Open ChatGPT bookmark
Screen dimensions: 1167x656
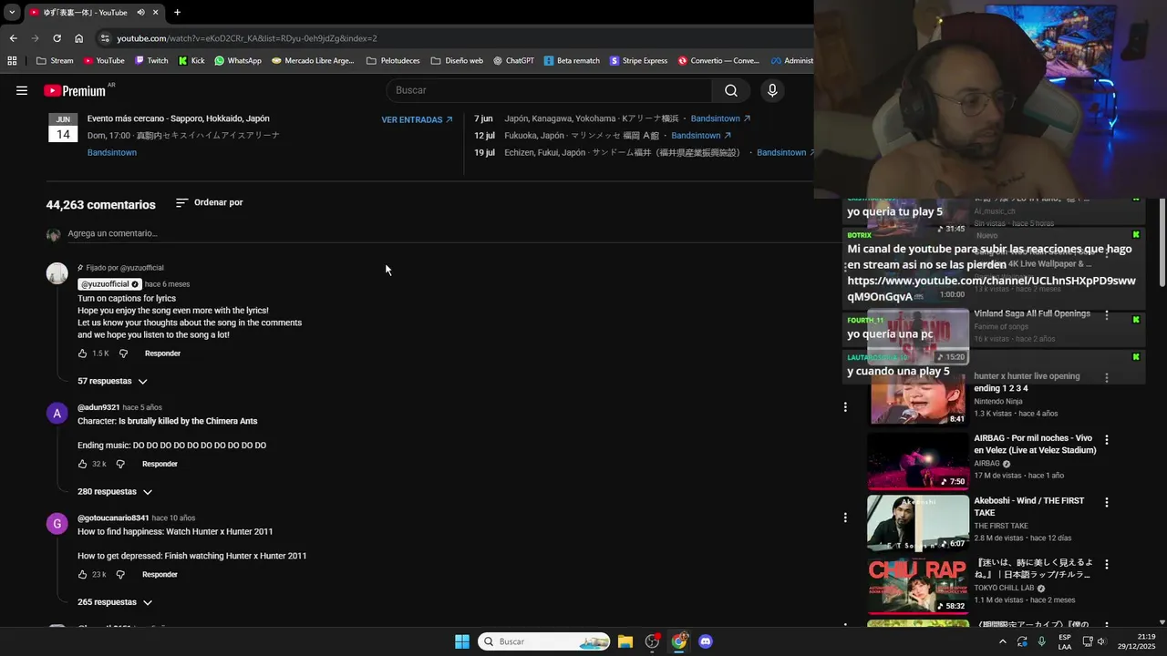(513, 61)
